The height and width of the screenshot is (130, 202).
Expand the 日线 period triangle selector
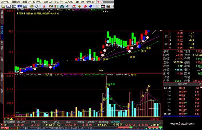click(11, 119)
